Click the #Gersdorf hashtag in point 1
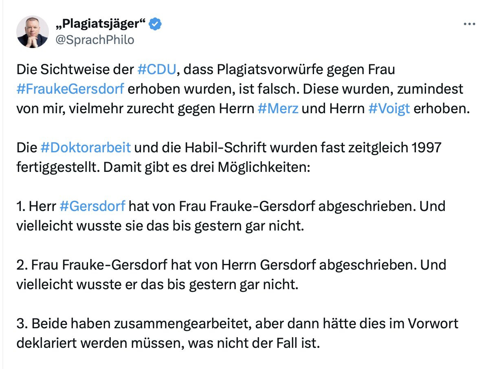This screenshot has height=369, width=488. click(92, 206)
